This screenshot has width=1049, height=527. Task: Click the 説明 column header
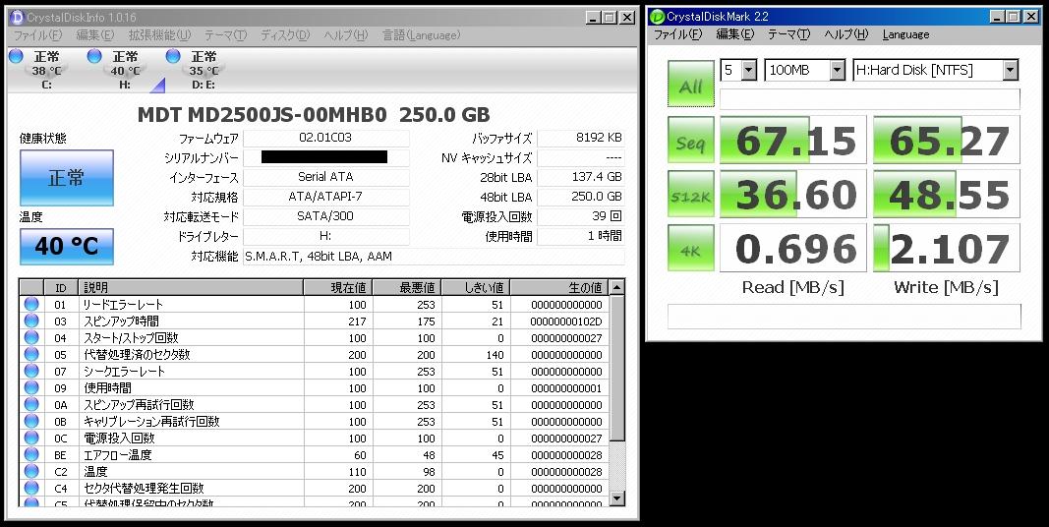[191, 287]
